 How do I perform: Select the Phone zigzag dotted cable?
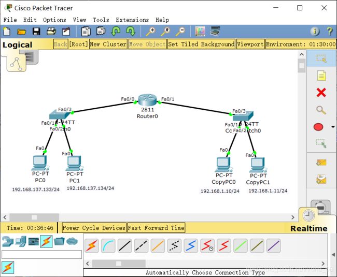pos(174,245)
